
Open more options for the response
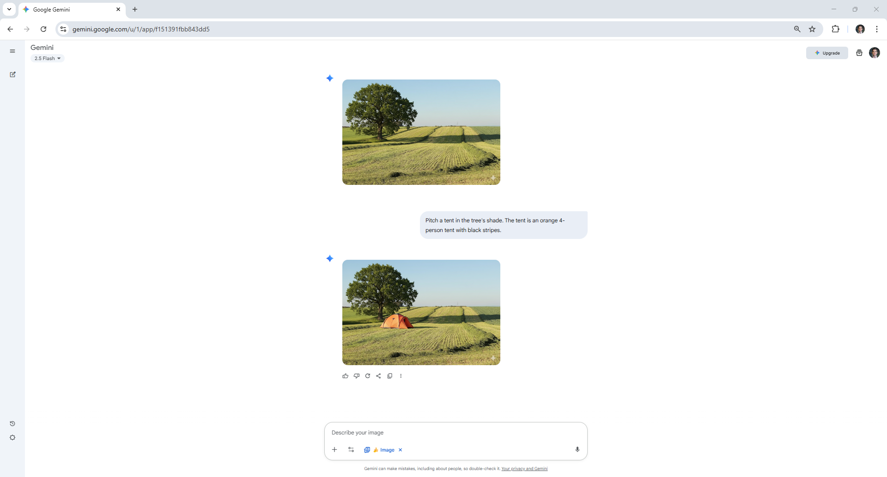click(401, 376)
